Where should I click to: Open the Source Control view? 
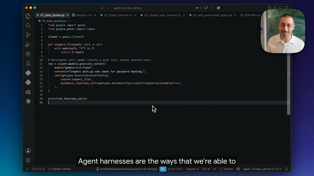point(28,35)
